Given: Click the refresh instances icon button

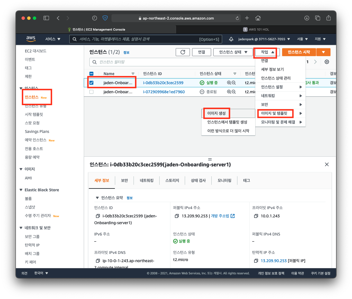Looking at the screenshot, I should point(183,52).
